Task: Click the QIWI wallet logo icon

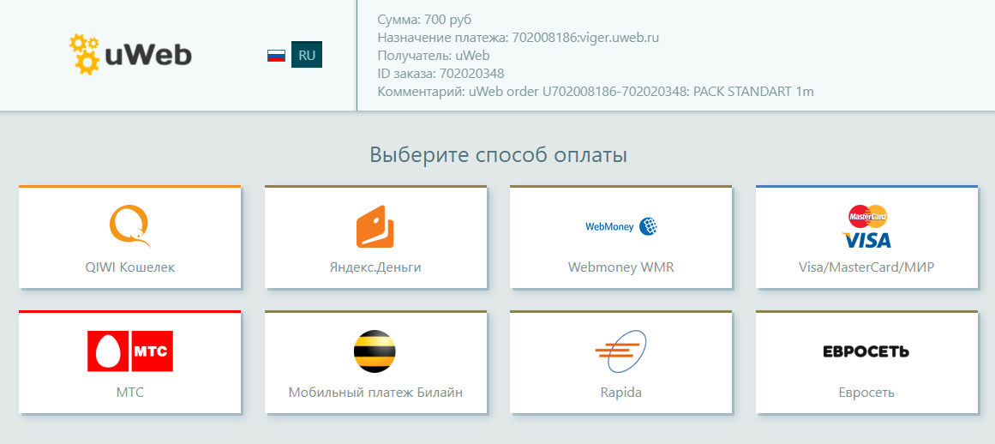Action: (x=129, y=226)
